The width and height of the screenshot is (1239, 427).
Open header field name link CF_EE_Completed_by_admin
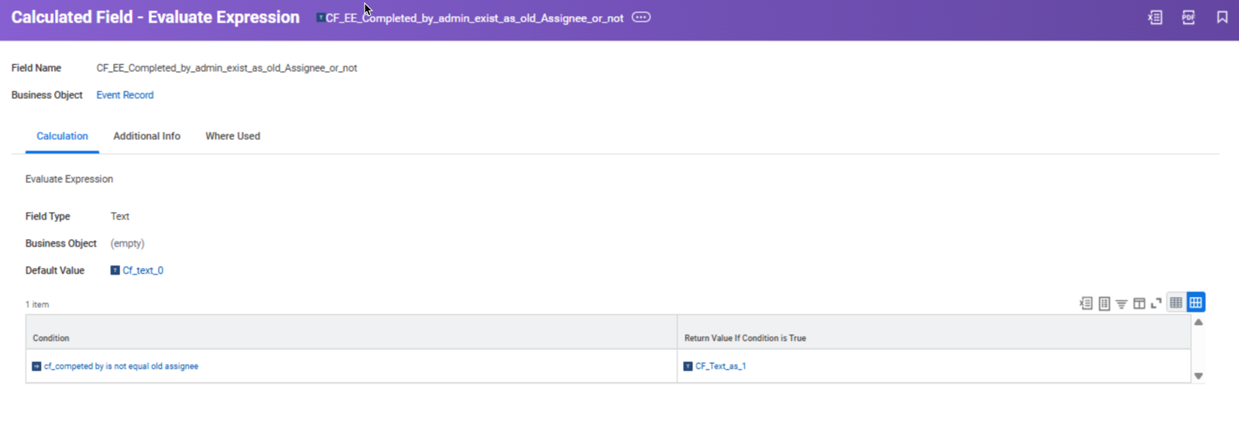474,18
